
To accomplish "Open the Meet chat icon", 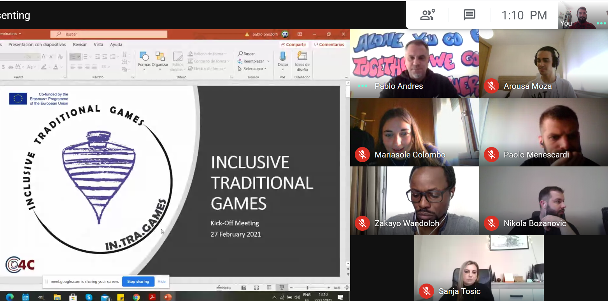I will (470, 15).
